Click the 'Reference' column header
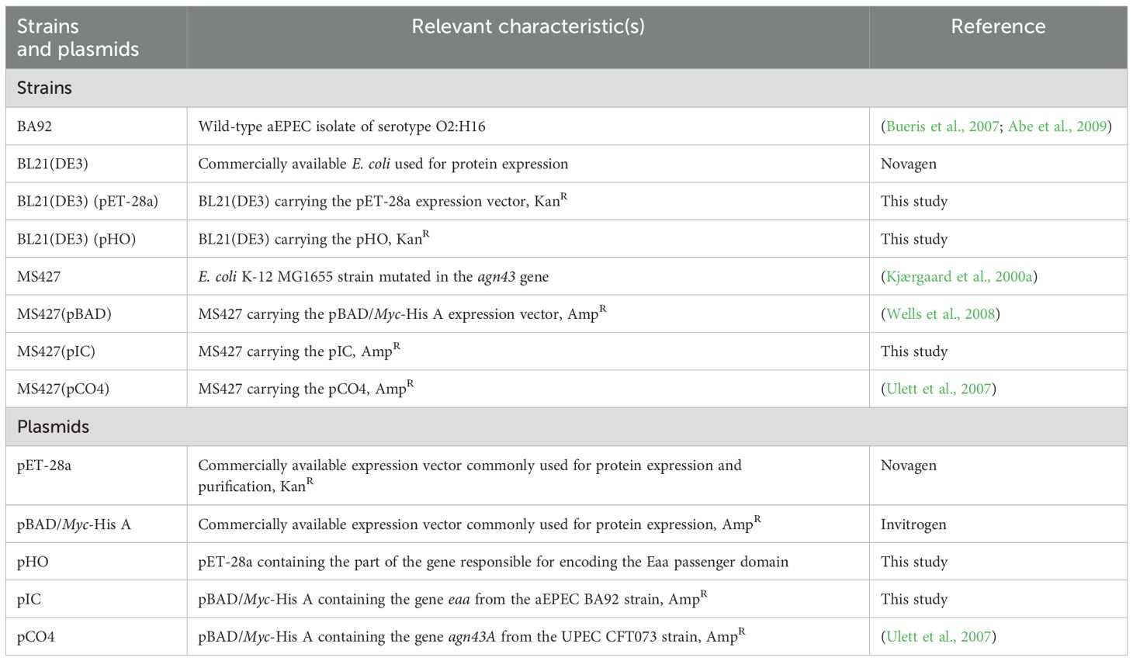 coord(998,26)
